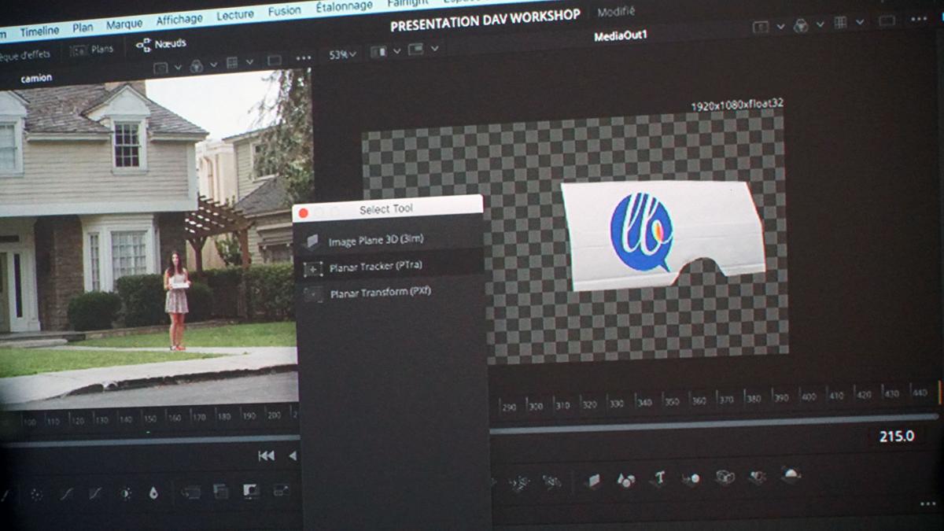Toggle single view rectangle in top-right toolbar
Image resolution: width=944 pixels, height=531 pixels.
click(x=887, y=21)
